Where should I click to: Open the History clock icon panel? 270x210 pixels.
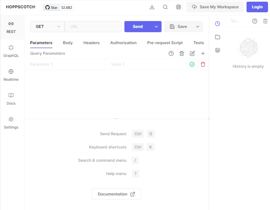217,24
